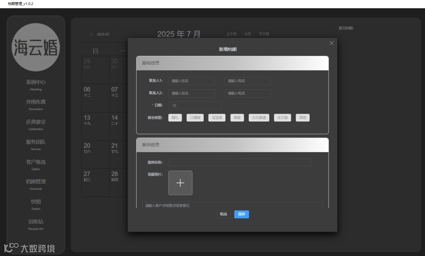The width and height of the screenshot is (425, 256).
Task: Click the plus icon to upload a 场景照片
Action: [180, 183]
